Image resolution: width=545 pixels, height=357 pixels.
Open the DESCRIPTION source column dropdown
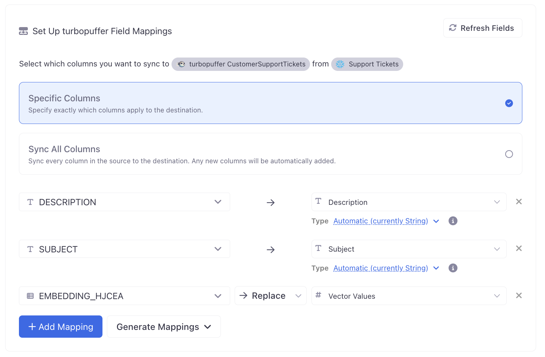coord(124,202)
